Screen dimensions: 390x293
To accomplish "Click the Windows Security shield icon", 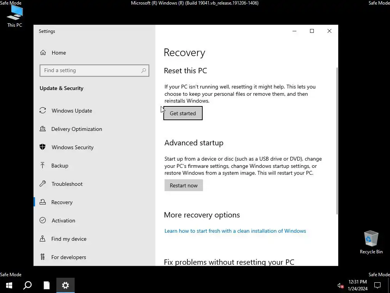I will point(43,147).
